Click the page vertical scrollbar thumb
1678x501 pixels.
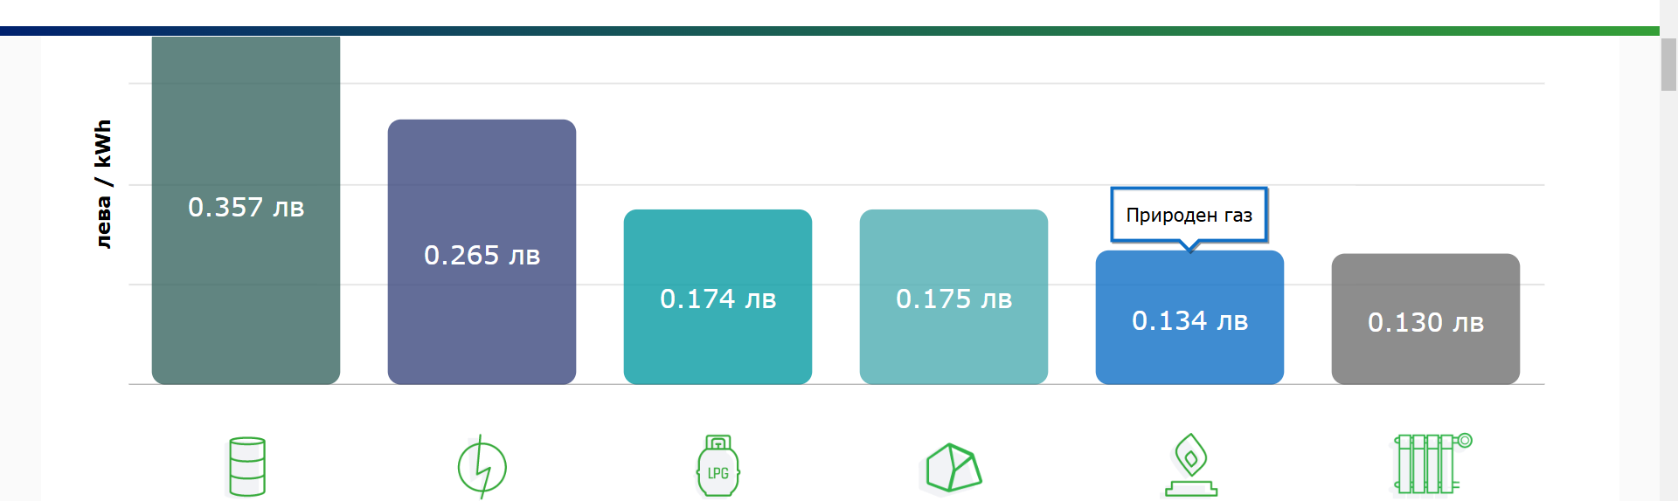[x=1668, y=65]
